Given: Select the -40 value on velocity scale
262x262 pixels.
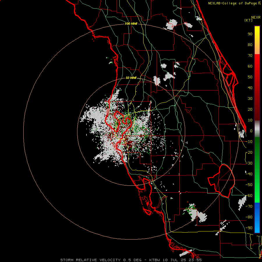Looking at the screenshot, I should click(249, 174).
